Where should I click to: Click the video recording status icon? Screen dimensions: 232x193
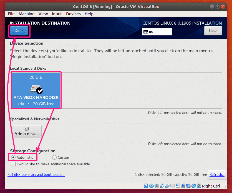pos(183,186)
